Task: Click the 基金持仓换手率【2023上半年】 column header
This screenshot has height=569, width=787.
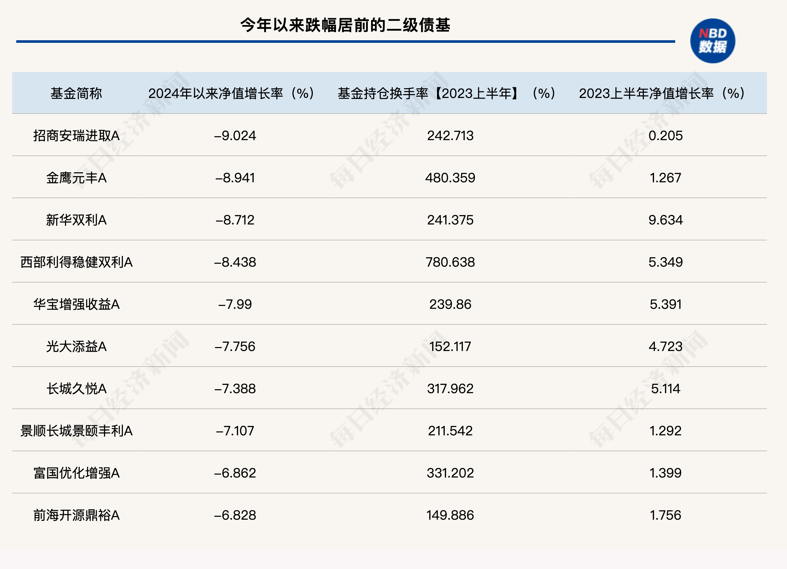Action: coord(447,93)
